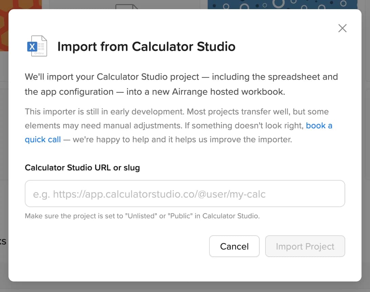This screenshot has height=292, width=370.
Task: Click the "We'll import your Calculator Studio project" paragraph
Action: pos(181,84)
